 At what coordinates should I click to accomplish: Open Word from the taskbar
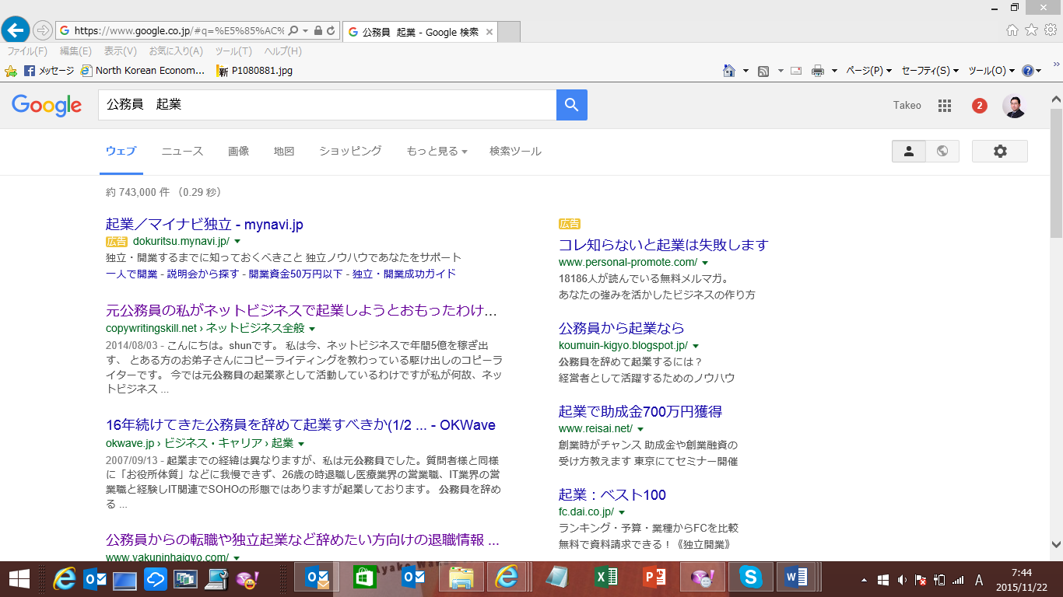(796, 578)
